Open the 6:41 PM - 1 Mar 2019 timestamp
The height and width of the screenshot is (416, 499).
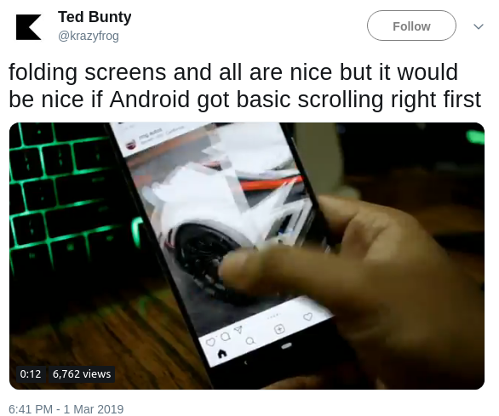pos(66,409)
